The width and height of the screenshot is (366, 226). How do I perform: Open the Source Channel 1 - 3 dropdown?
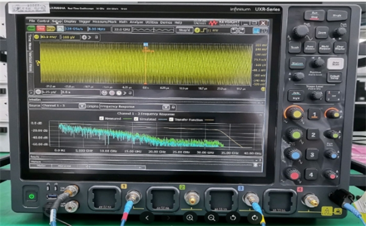pos(82,106)
